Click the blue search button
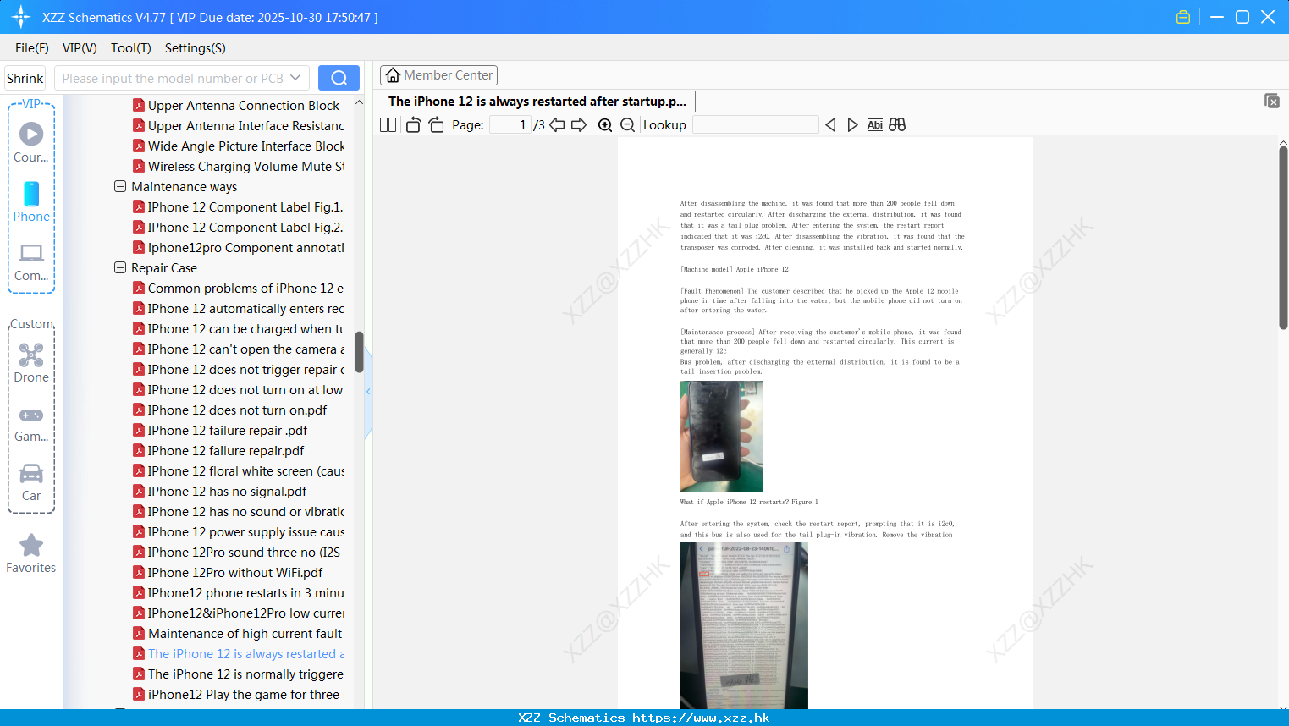 (x=339, y=78)
